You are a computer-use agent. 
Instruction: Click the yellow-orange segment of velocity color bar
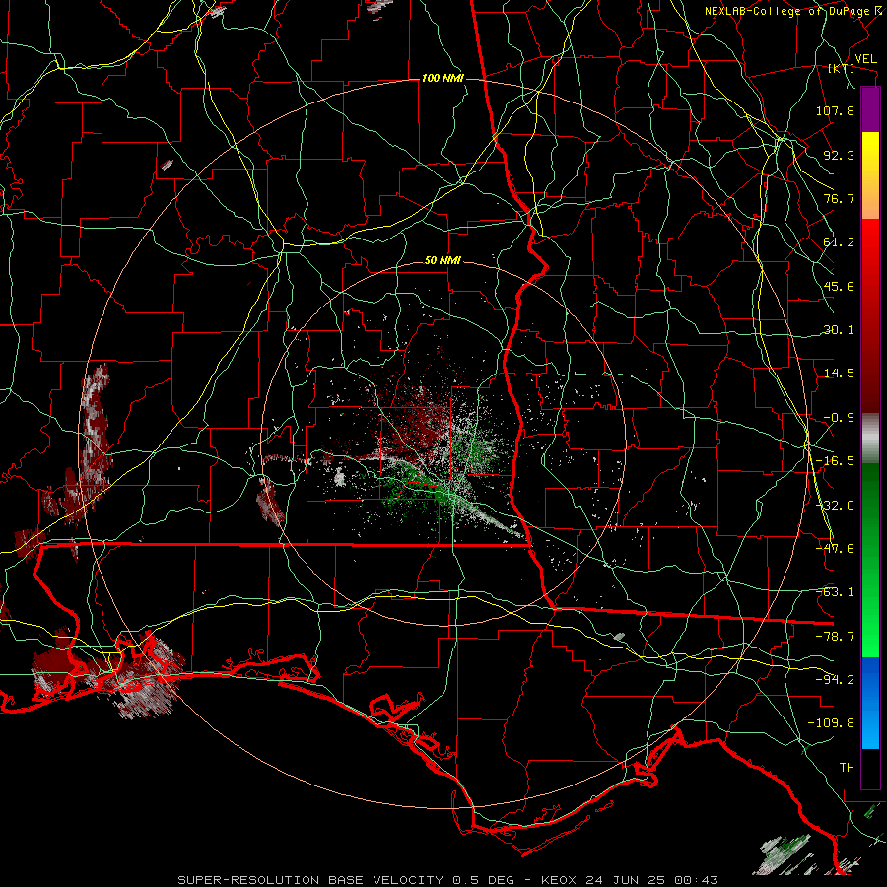(x=870, y=175)
